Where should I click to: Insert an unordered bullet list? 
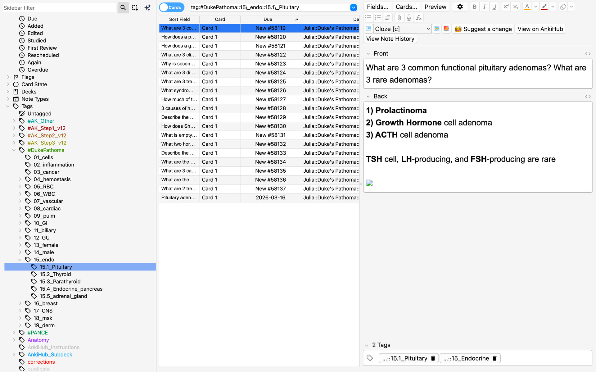pyautogui.click(x=368, y=18)
